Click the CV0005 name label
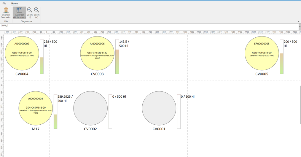Viewport: 301px width, 157px height. pyautogui.click(x=262, y=74)
